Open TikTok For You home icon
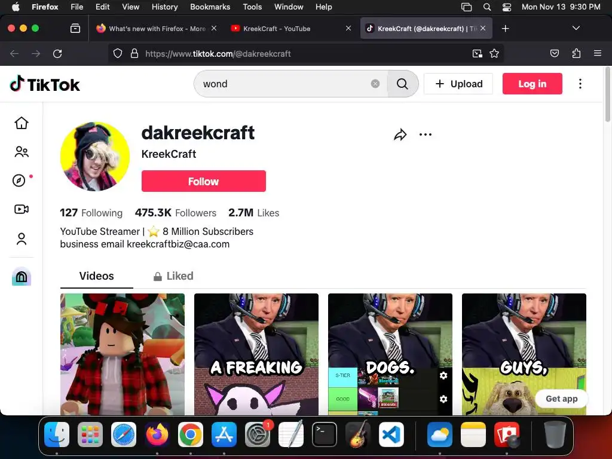This screenshot has width=612, height=459. [22, 123]
